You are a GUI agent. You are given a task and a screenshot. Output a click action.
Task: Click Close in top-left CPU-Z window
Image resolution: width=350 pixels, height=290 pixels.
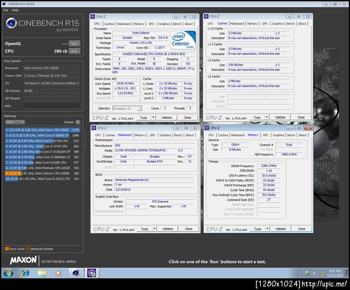pos(187,118)
